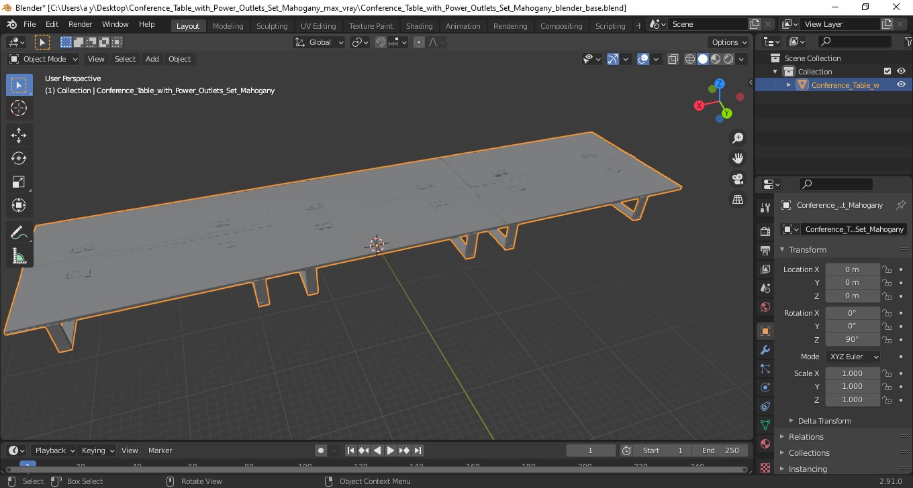Image resolution: width=913 pixels, height=488 pixels.
Task: Open the Output properties tab
Action: click(x=765, y=250)
